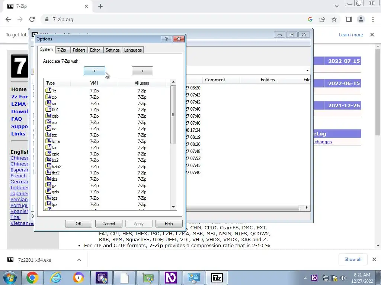Click the All users column header
381x285 pixels.
point(142,83)
